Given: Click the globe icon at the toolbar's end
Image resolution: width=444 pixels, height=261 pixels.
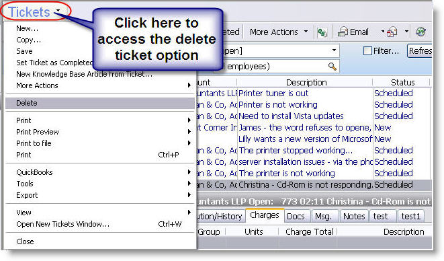Looking at the screenshot, I should tap(420, 32).
